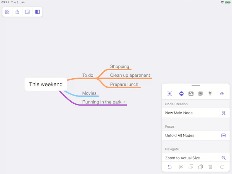Grab the panel drag handle bar
The image size is (232, 174).
[x=196, y=85]
